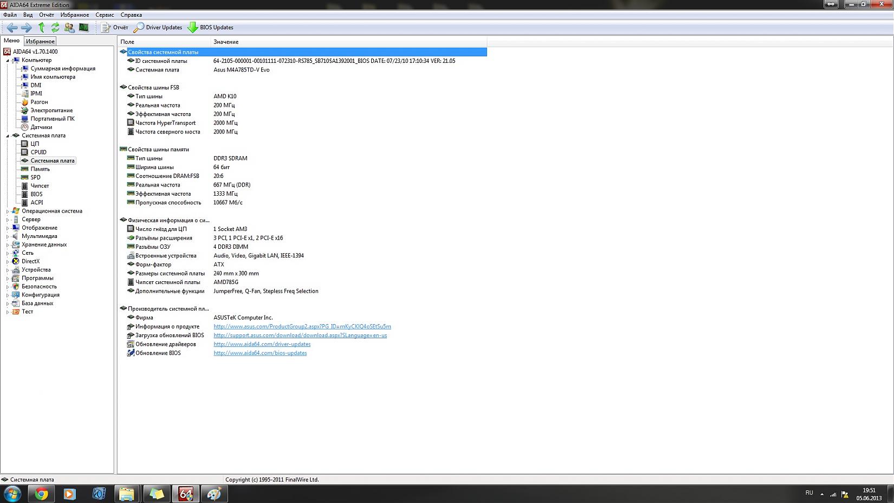Open the Избранное menu in the menu bar
This screenshot has width=894, height=503.
click(x=75, y=15)
